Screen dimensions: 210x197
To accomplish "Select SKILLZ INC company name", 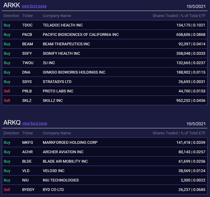I will click(x=53, y=101).
